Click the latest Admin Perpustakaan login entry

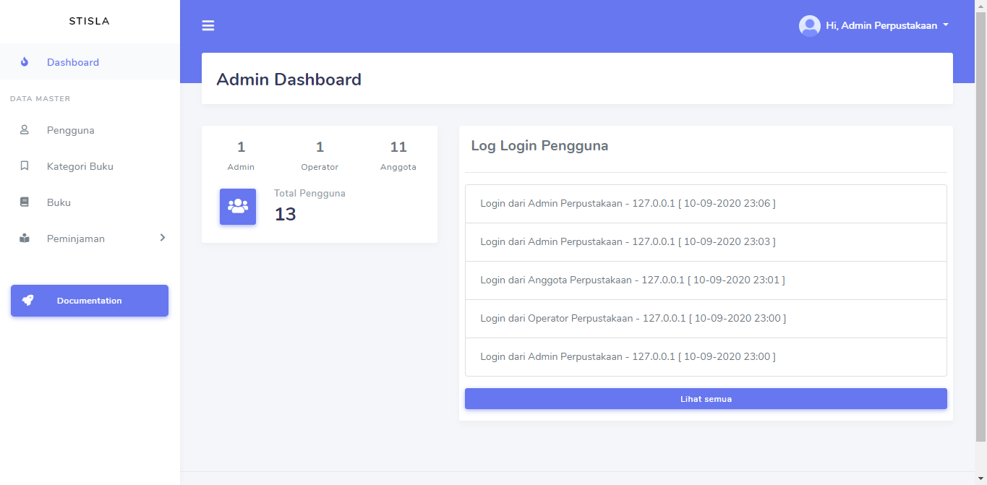[628, 203]
